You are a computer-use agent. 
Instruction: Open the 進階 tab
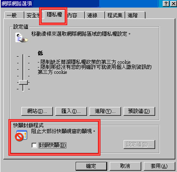[135, 15]
